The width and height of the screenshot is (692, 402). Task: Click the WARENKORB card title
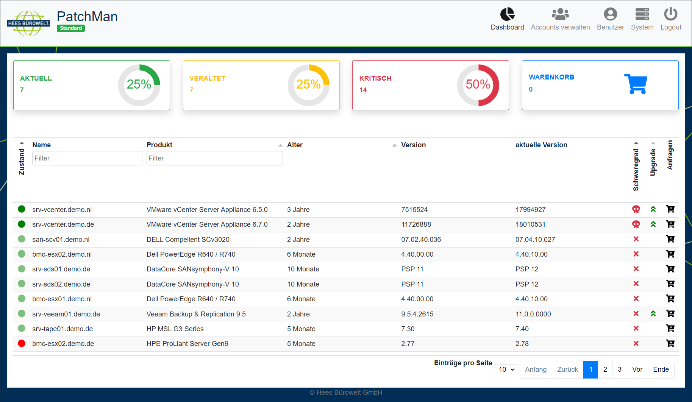(x=551, y=77)
